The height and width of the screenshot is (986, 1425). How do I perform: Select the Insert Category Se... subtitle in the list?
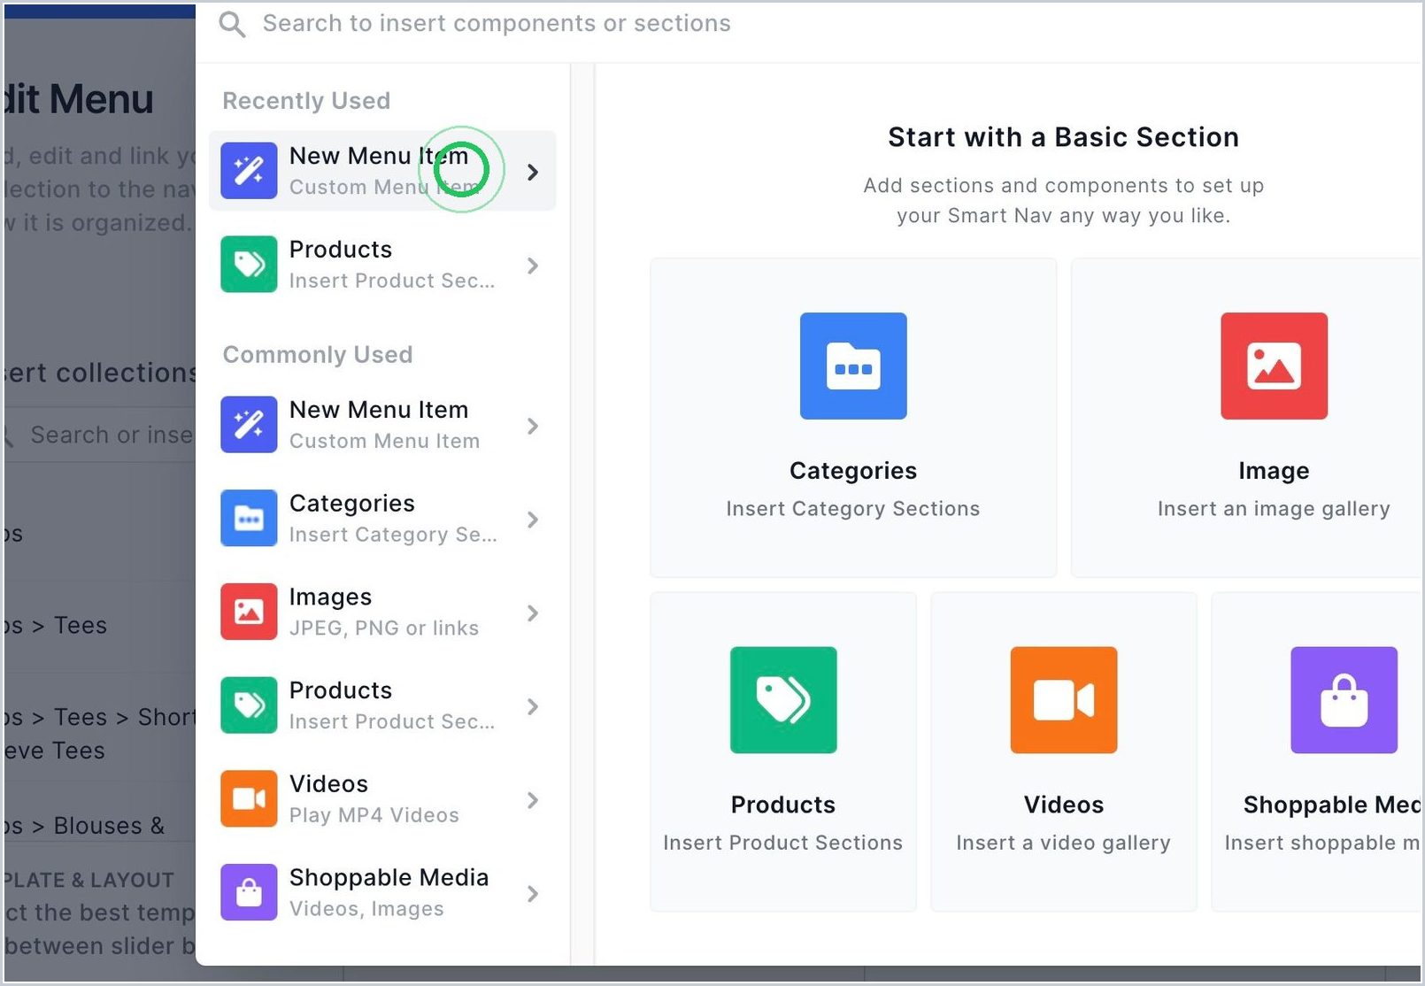(393, 535)
